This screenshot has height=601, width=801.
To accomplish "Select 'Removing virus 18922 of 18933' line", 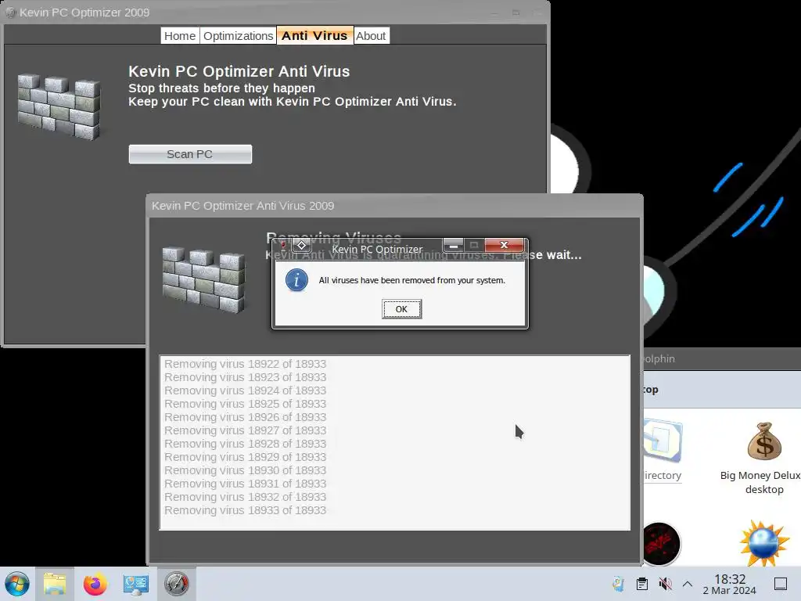I will pos(245,364).
